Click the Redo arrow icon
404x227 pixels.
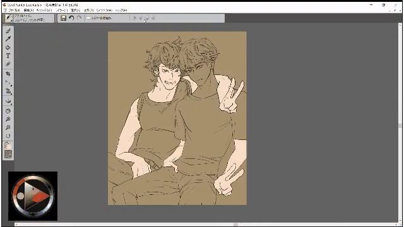coord(79,18)
